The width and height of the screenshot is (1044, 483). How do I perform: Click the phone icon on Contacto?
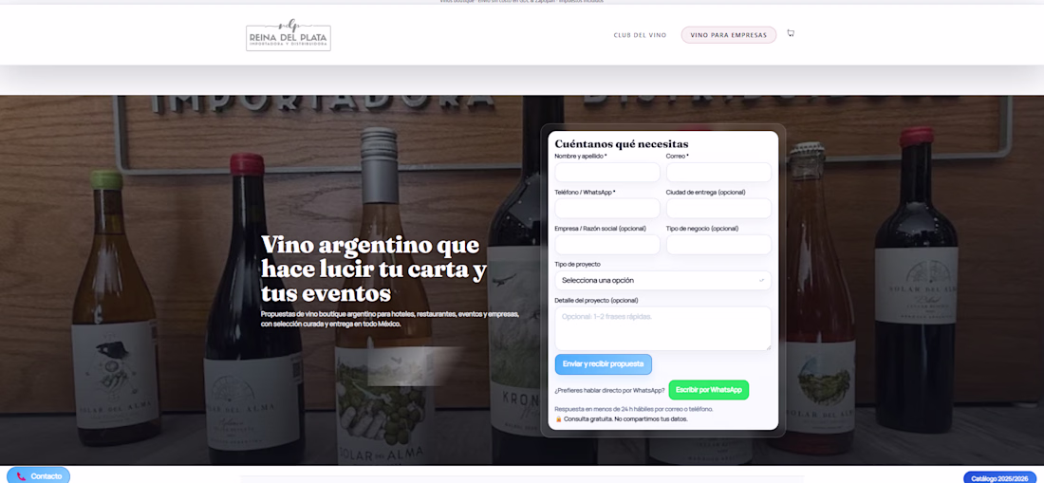click(21, 476)
